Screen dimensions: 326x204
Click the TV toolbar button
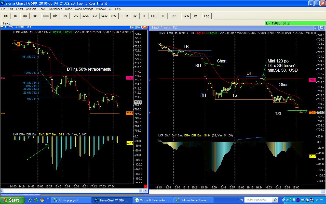[x=195, y=16]
